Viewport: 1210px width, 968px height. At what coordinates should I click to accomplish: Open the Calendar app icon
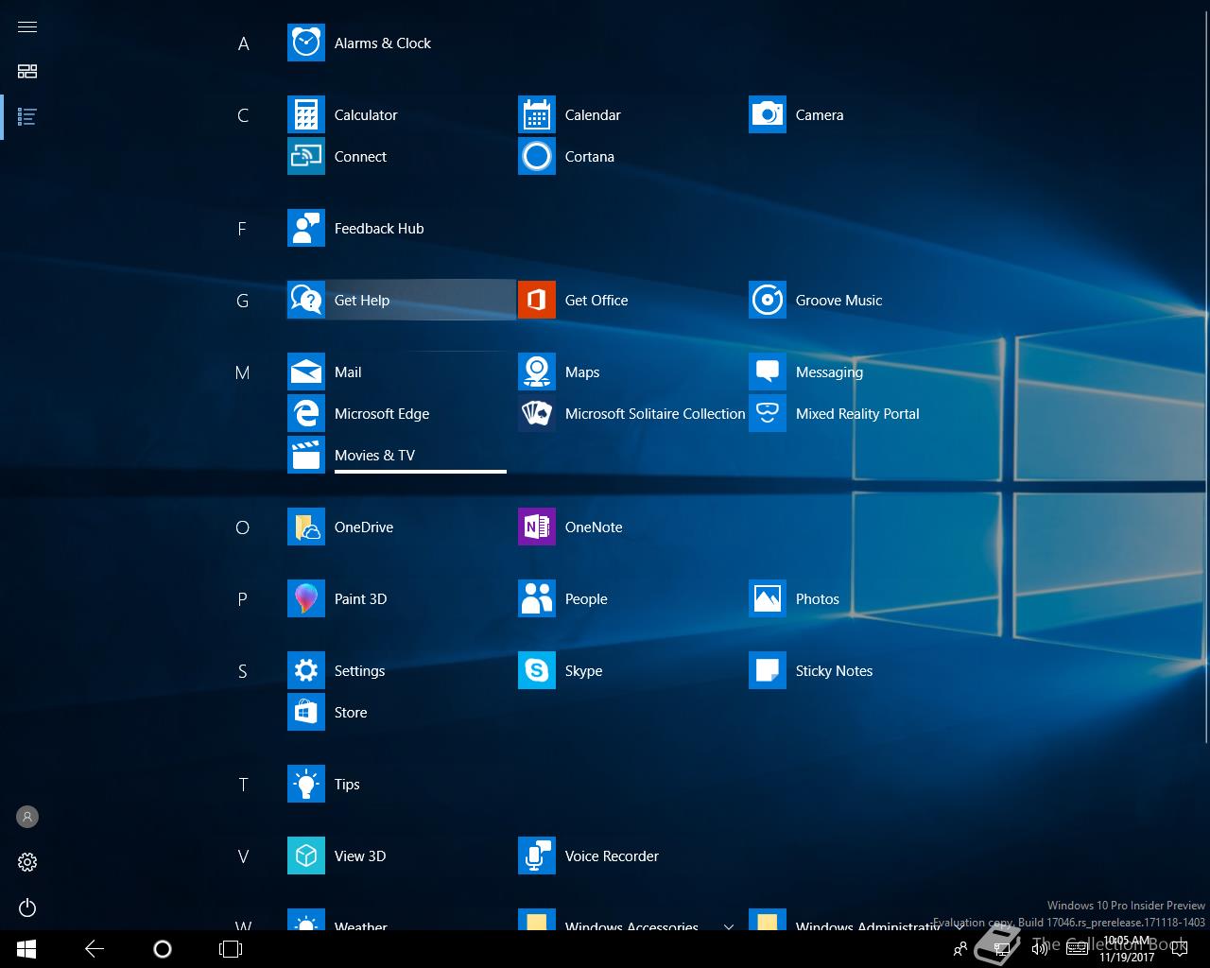[x=537, y=115]
